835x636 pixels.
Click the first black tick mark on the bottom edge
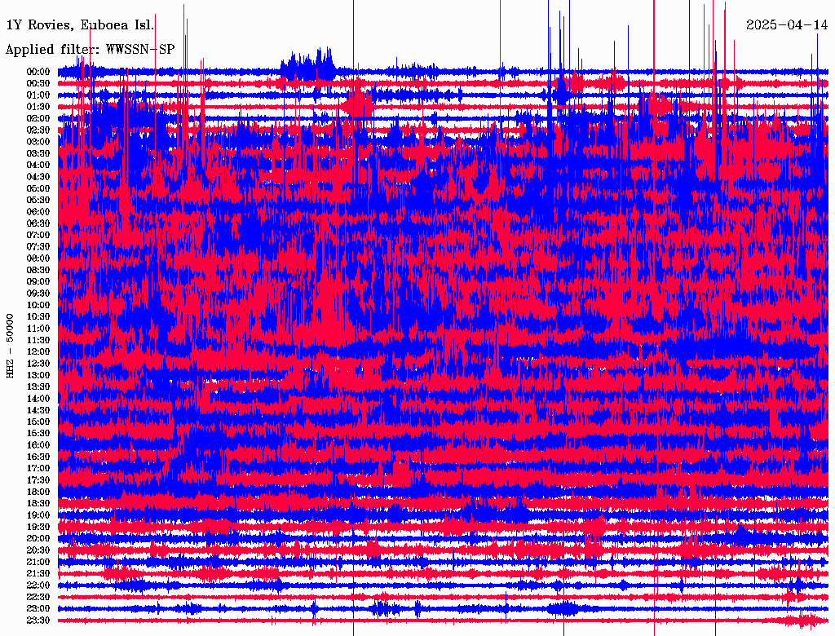pyautogui.click(x=353, y=630)
